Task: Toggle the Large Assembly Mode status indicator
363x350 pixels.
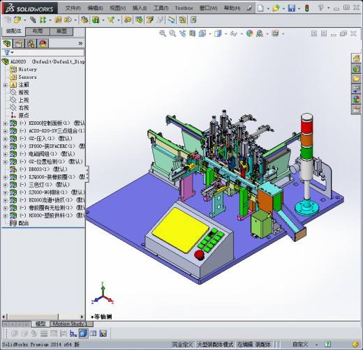Action: [x=215, y=344]
